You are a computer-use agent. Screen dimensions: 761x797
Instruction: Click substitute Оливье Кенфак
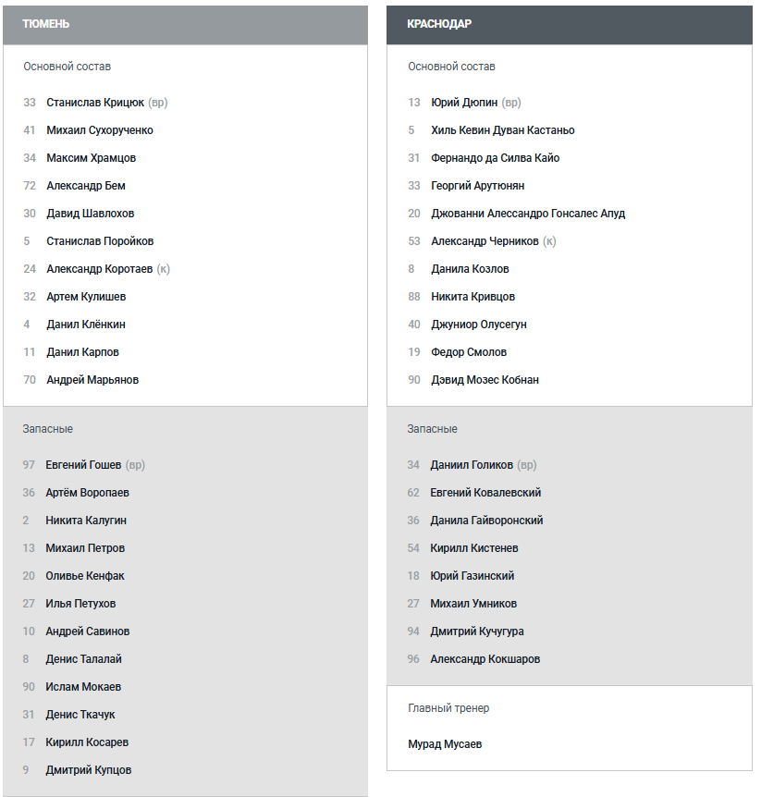85,576
